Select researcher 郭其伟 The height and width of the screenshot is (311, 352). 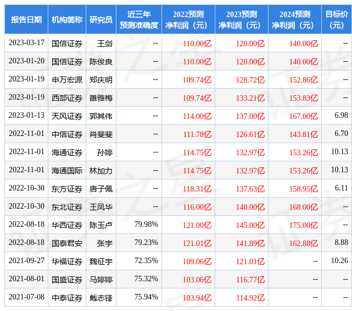101,116
